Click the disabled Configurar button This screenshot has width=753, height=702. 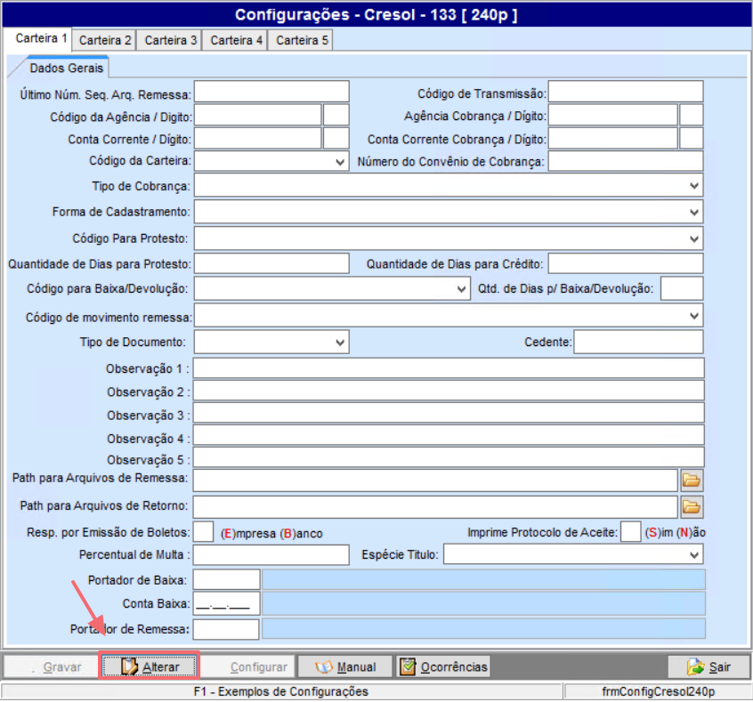[x=247, y=666]
